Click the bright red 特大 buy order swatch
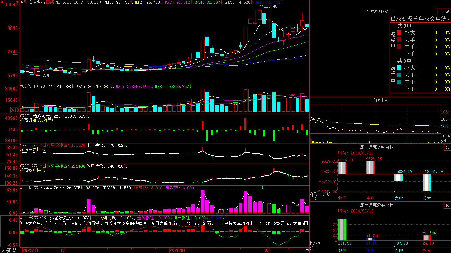 (399, 33)
